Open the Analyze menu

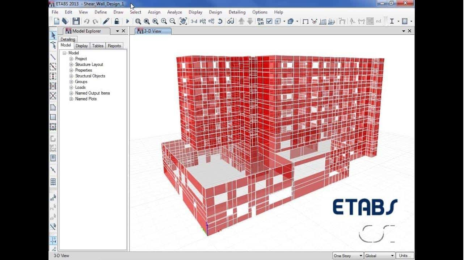174,12
